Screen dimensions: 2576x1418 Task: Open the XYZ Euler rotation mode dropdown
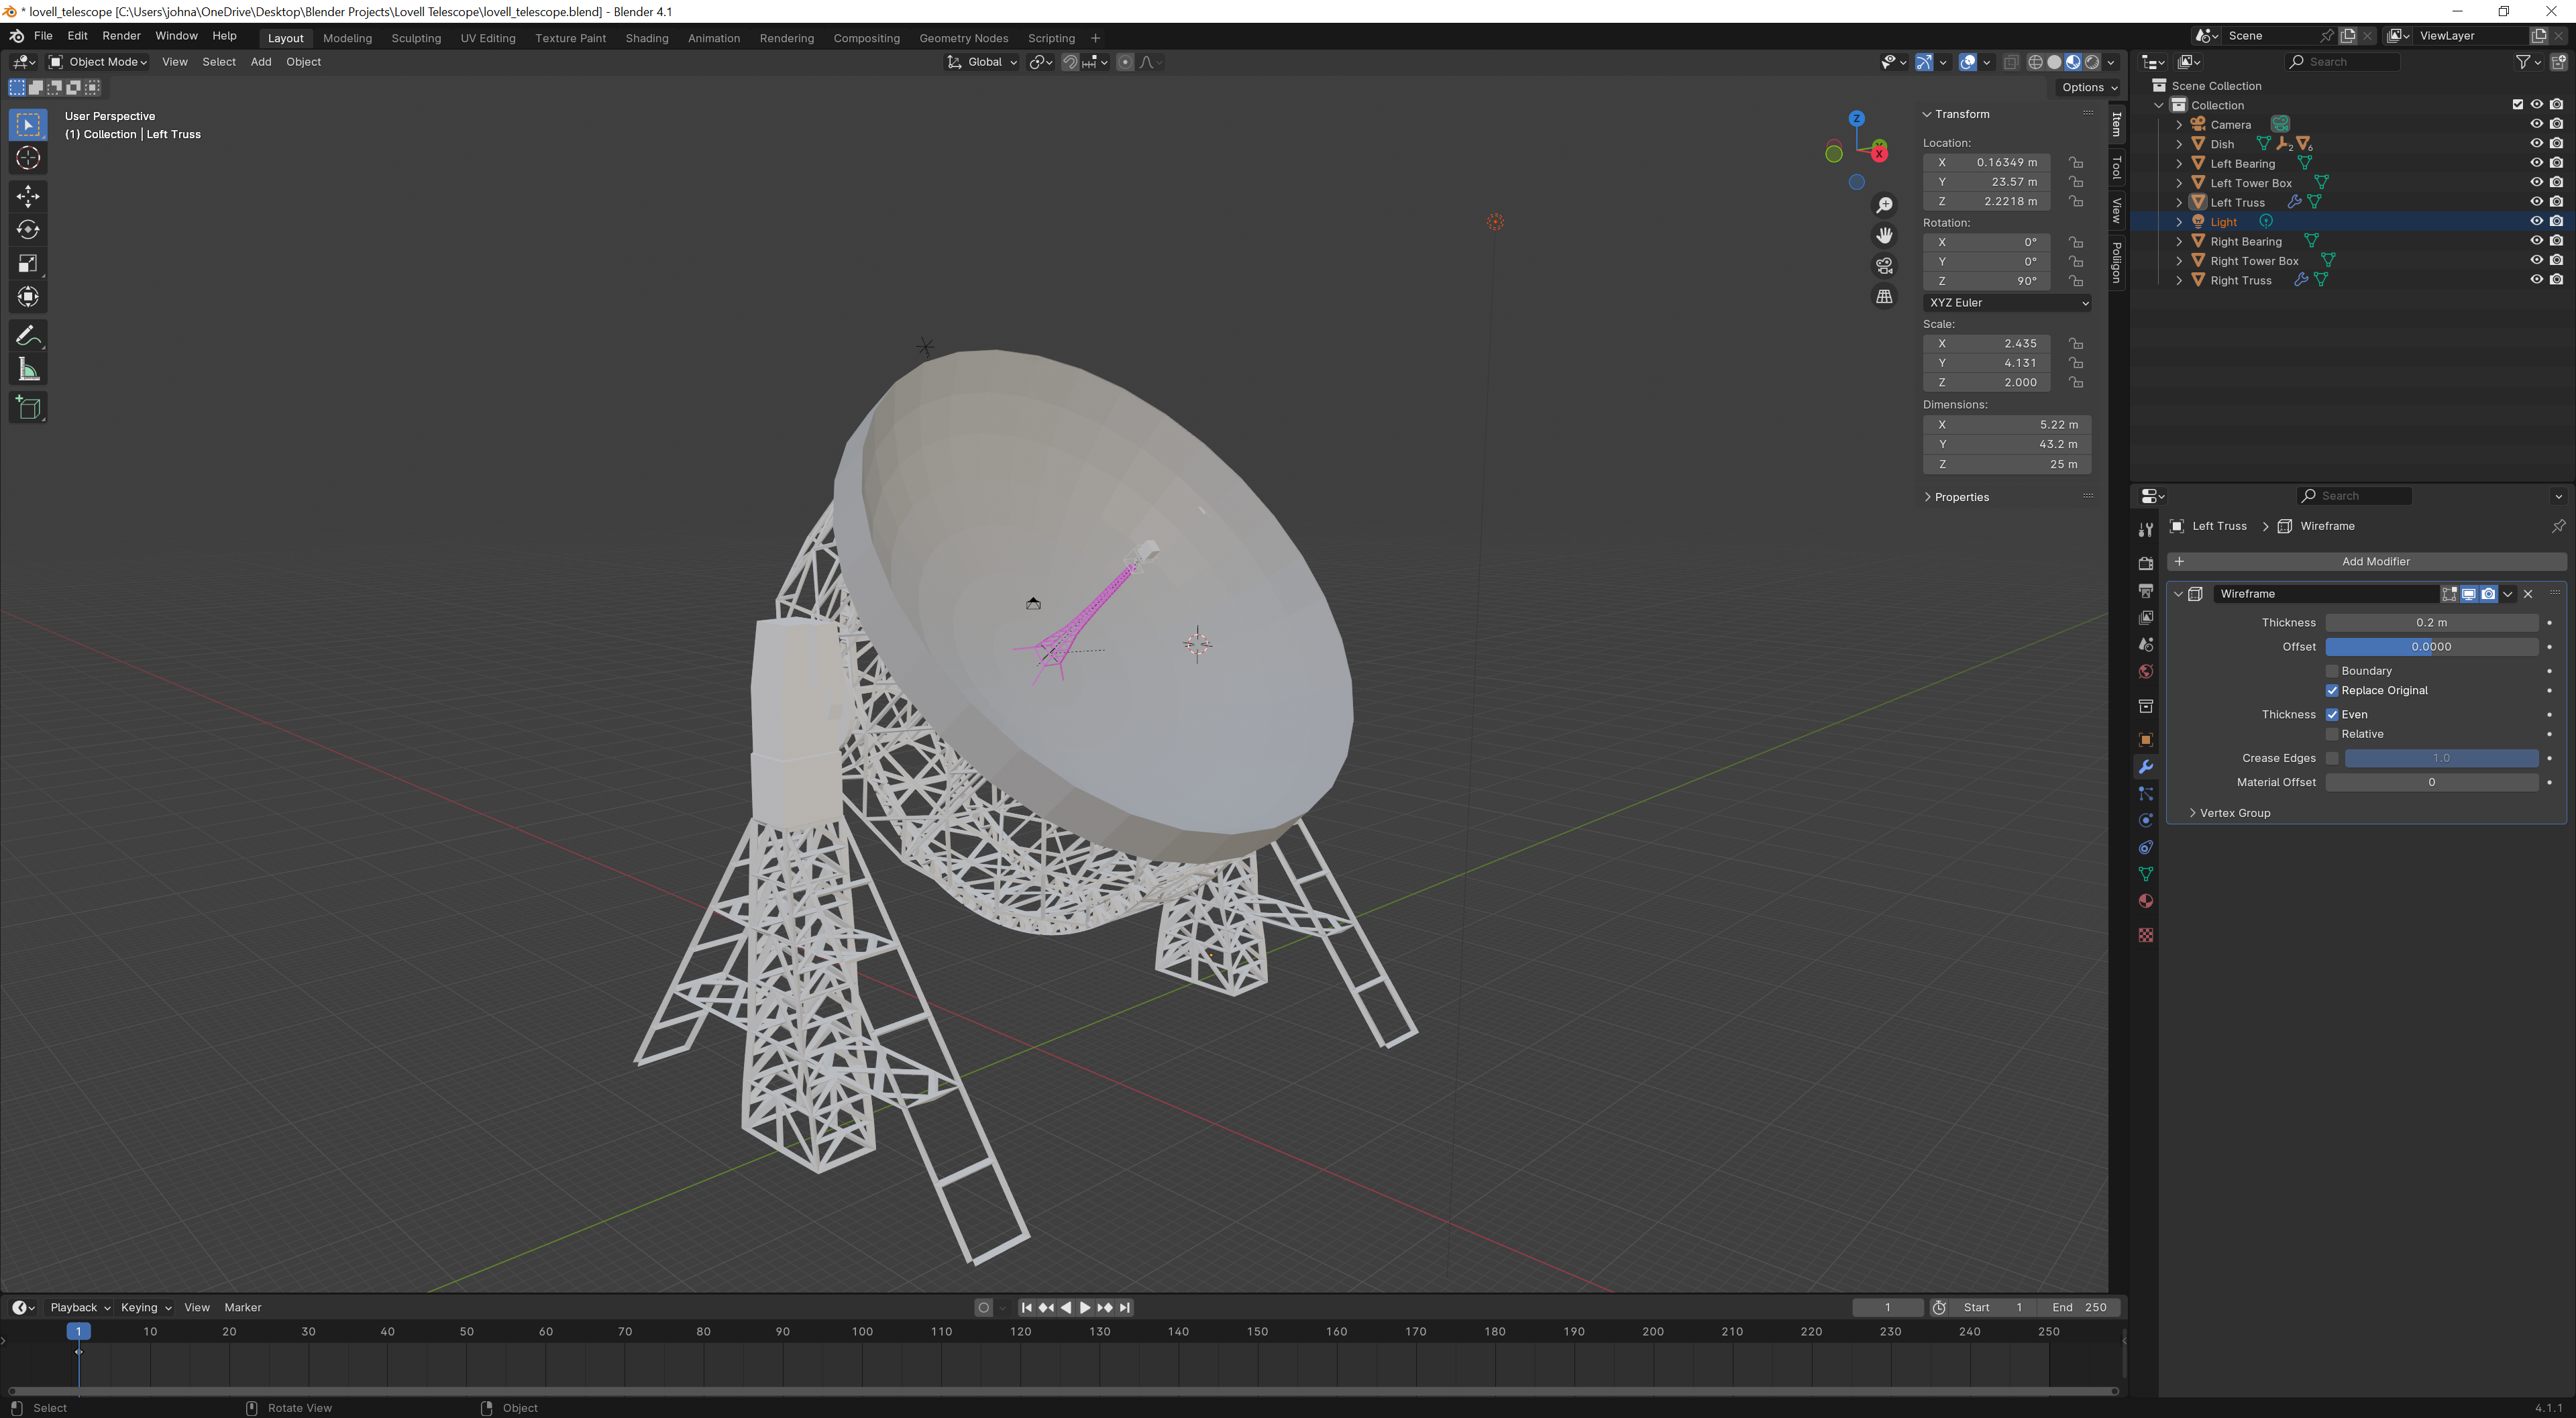(2007, 302)
